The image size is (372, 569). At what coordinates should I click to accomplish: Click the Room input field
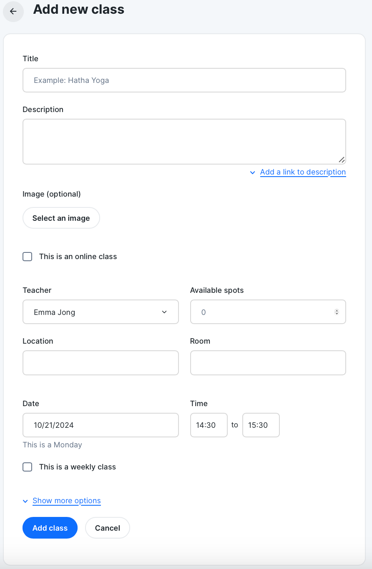point(268,363)
